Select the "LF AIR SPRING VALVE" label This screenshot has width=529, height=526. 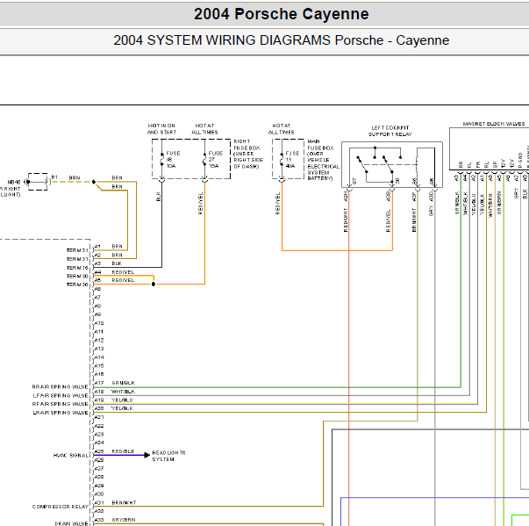pos(61,395)
